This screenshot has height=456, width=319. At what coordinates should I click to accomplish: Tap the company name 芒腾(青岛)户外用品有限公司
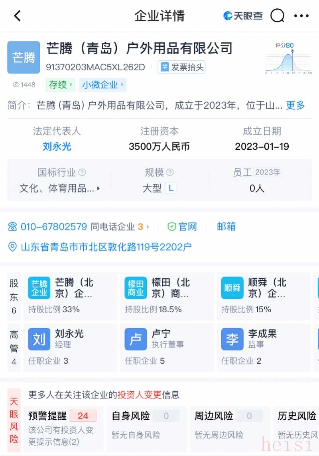pos(140,48)
